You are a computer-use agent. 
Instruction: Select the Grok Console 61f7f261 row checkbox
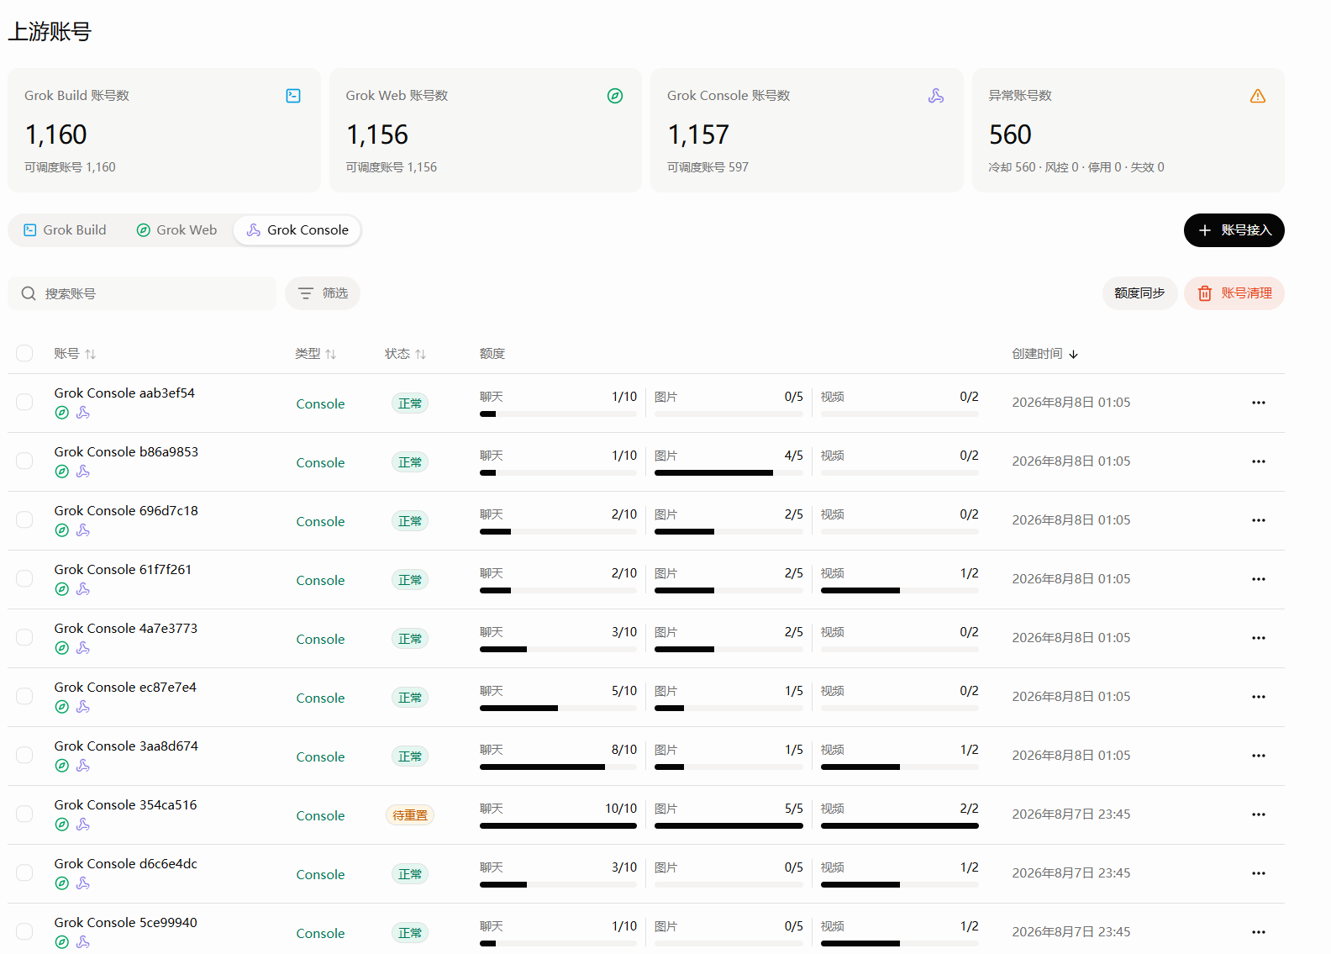[x=24, y=578]
